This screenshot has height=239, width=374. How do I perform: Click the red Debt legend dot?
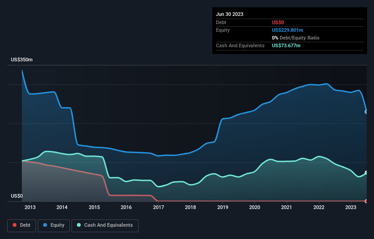coord(15,225)
